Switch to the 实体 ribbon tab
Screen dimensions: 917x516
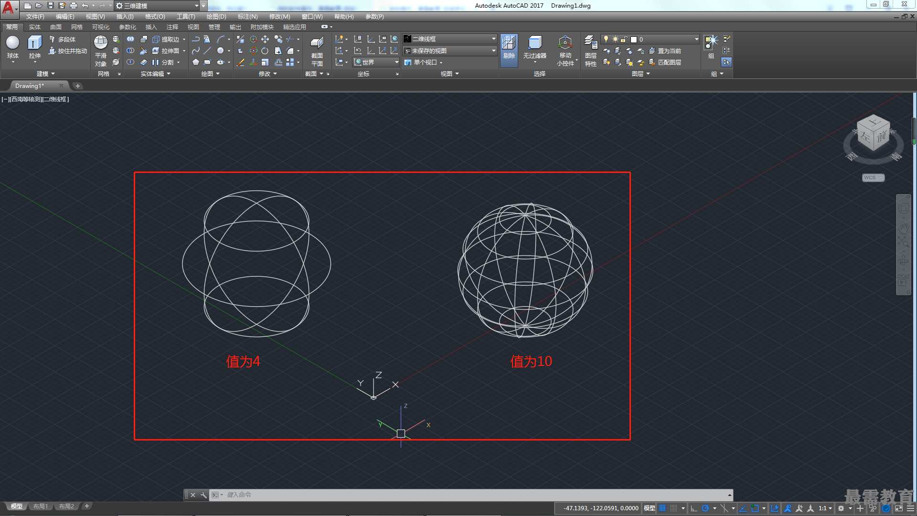click(34, 27)
